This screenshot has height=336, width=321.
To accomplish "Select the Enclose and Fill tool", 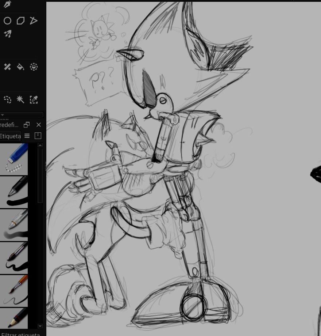I will (34, 67).
